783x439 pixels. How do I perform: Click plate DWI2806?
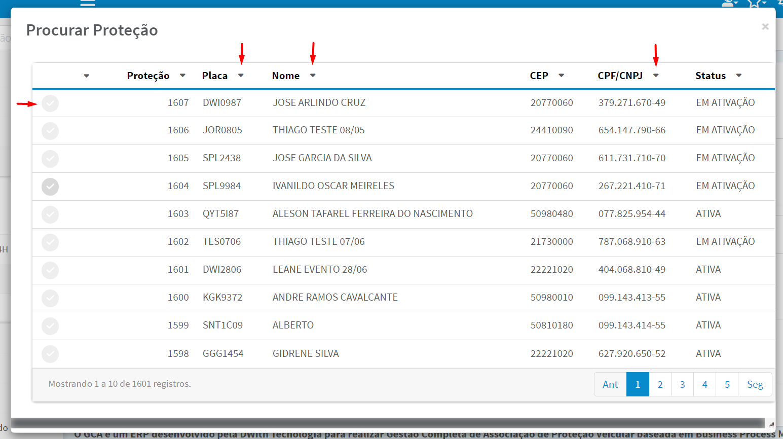coord(222,270)
